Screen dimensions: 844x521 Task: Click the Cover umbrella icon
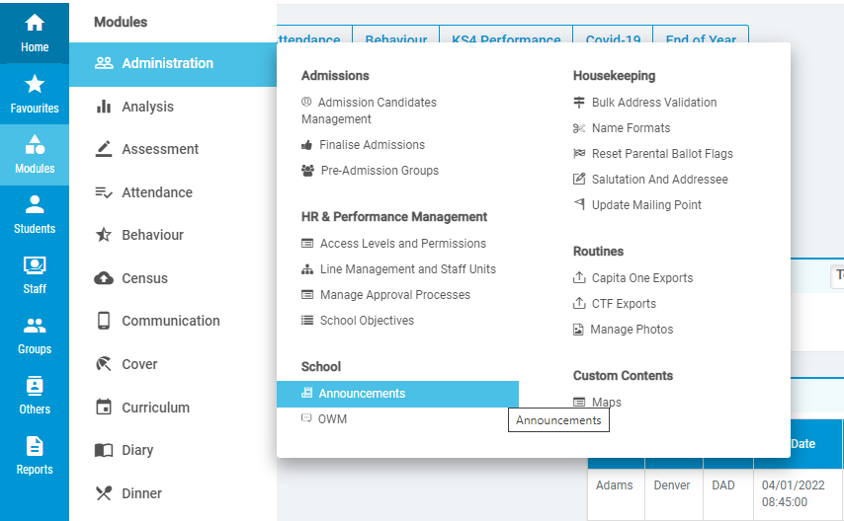104,364
